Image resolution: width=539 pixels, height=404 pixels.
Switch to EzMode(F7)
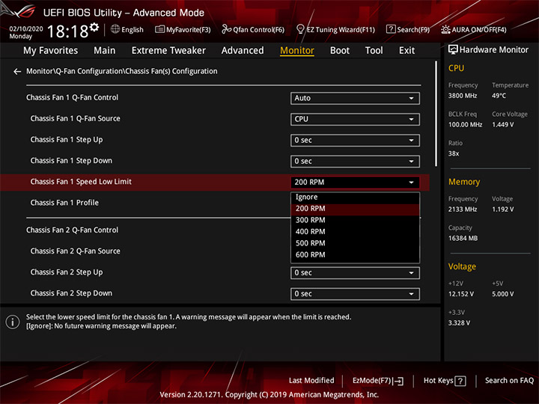click(x=378, y=381)
